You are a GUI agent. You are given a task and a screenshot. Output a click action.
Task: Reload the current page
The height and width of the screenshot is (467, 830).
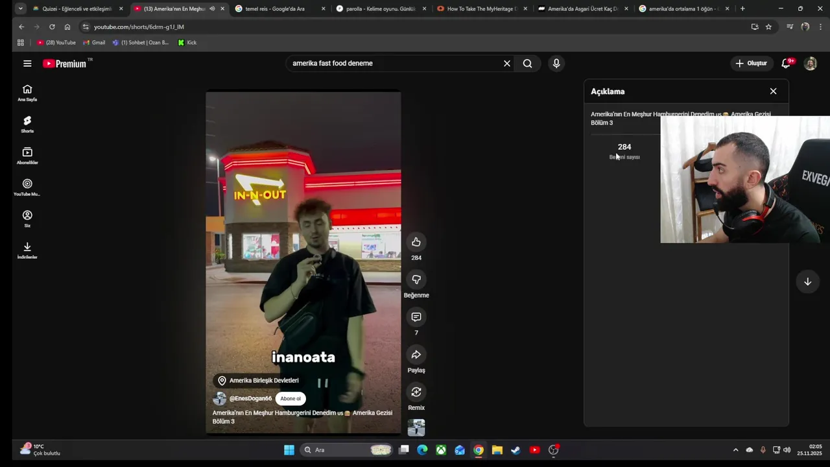click(x=52, y=27)
